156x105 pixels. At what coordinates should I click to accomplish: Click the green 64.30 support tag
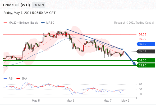(146, 60)
